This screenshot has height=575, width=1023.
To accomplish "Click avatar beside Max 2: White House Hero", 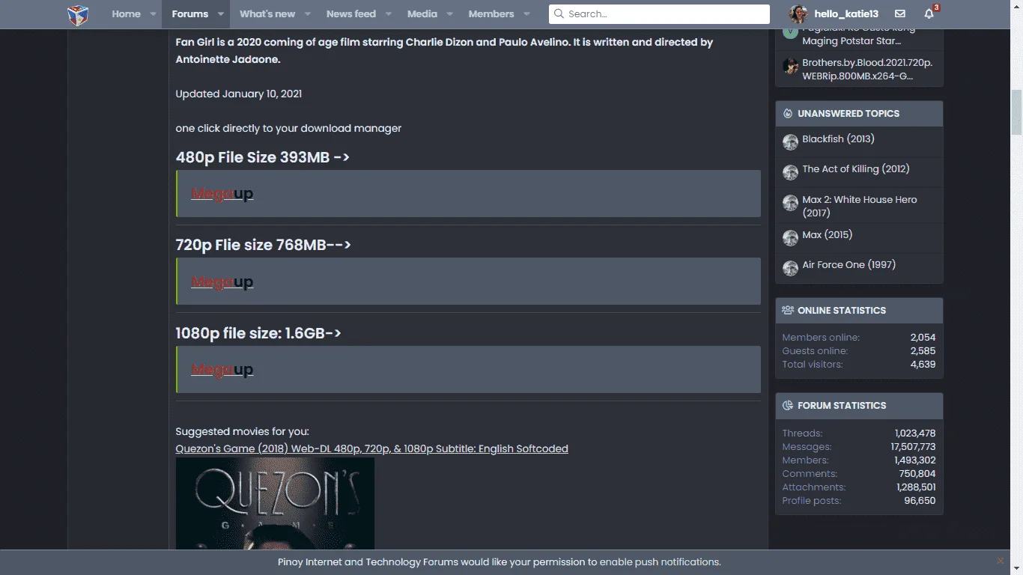I will (790, 203).
